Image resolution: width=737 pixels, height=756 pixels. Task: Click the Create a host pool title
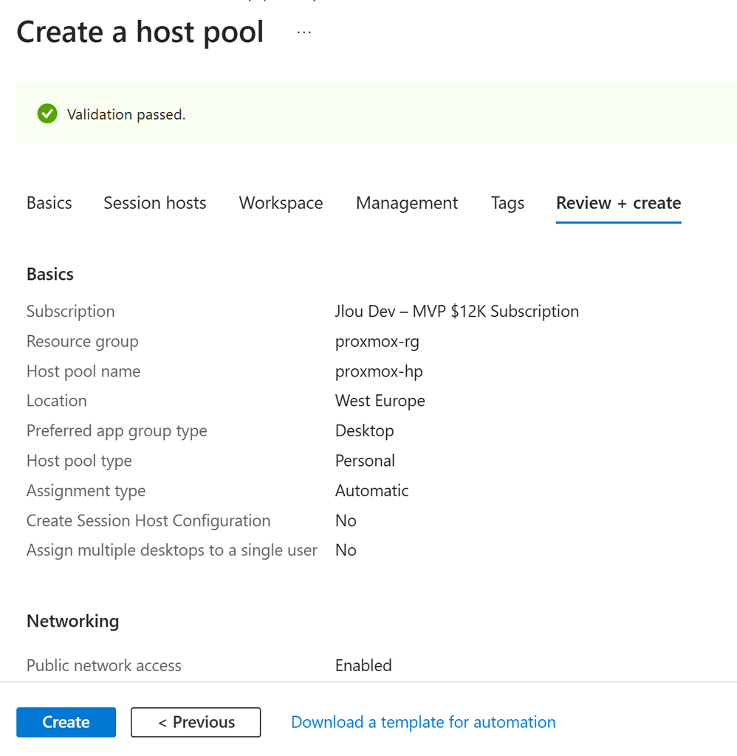tap(140, 32)
